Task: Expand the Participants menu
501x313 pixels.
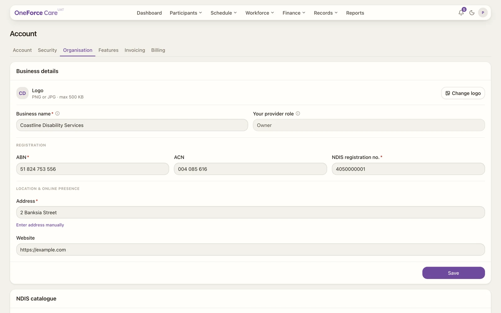Action: point(186,13)
